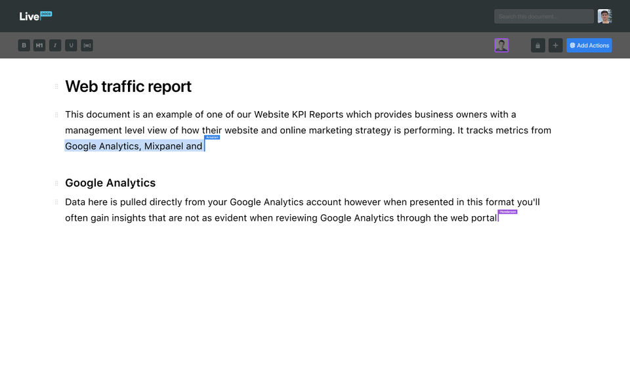Toggle italic formatting in the toolbar
The width and height of the screenshot is (630, 383).
click(x=55, y=45)
